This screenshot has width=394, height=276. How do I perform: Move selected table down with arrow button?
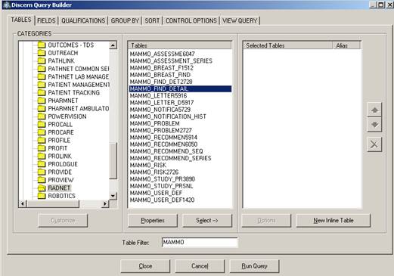(374, 125)
